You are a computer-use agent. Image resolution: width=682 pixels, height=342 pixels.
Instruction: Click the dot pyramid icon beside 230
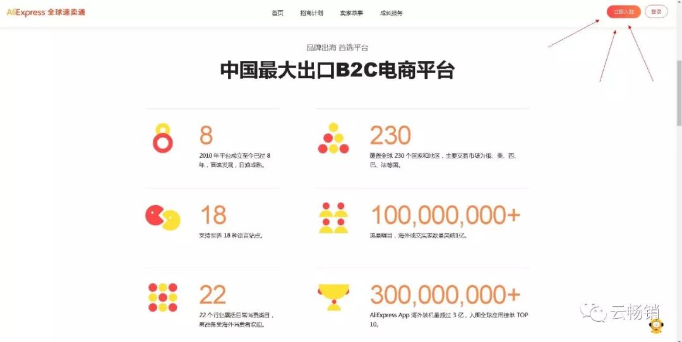click(x=333, y=138)
